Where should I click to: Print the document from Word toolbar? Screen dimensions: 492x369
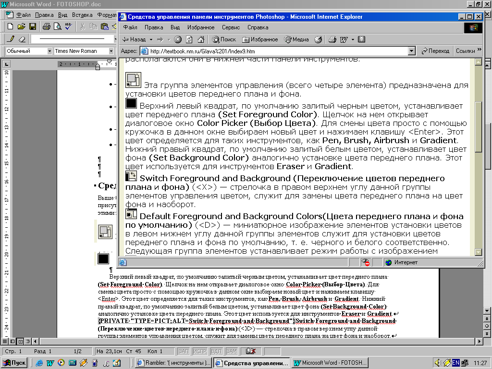[47, 27]
